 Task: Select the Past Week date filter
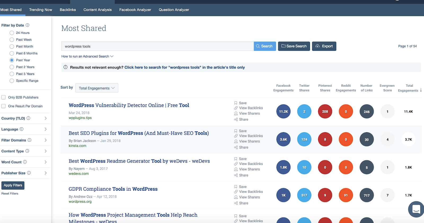click(x=12, y=40)
